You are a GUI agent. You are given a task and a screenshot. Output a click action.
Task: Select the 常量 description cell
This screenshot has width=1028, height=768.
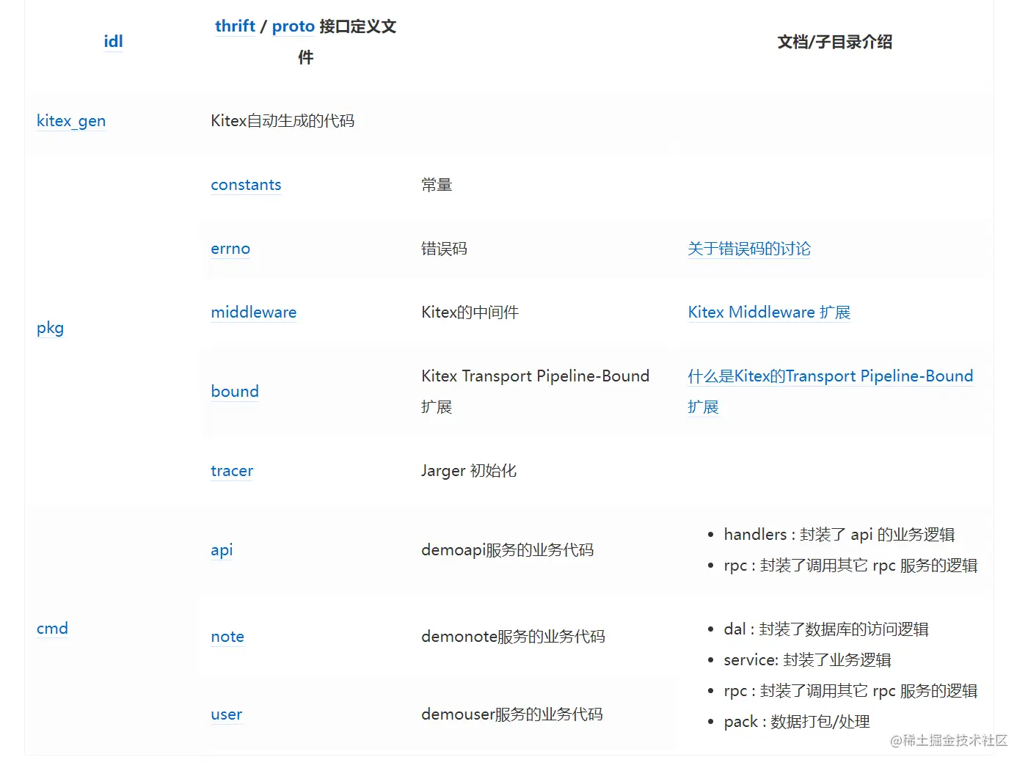tap(437, 185)
